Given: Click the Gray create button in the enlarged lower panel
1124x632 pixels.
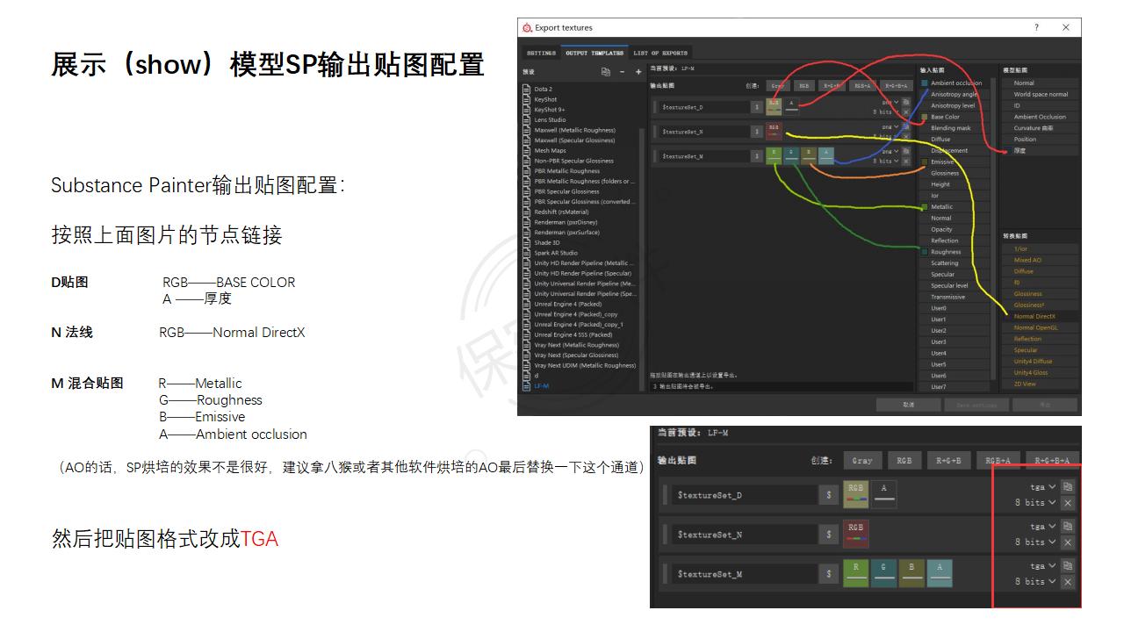Looking at the screenshot, I should pyautogui.click(x=862, y=461).
